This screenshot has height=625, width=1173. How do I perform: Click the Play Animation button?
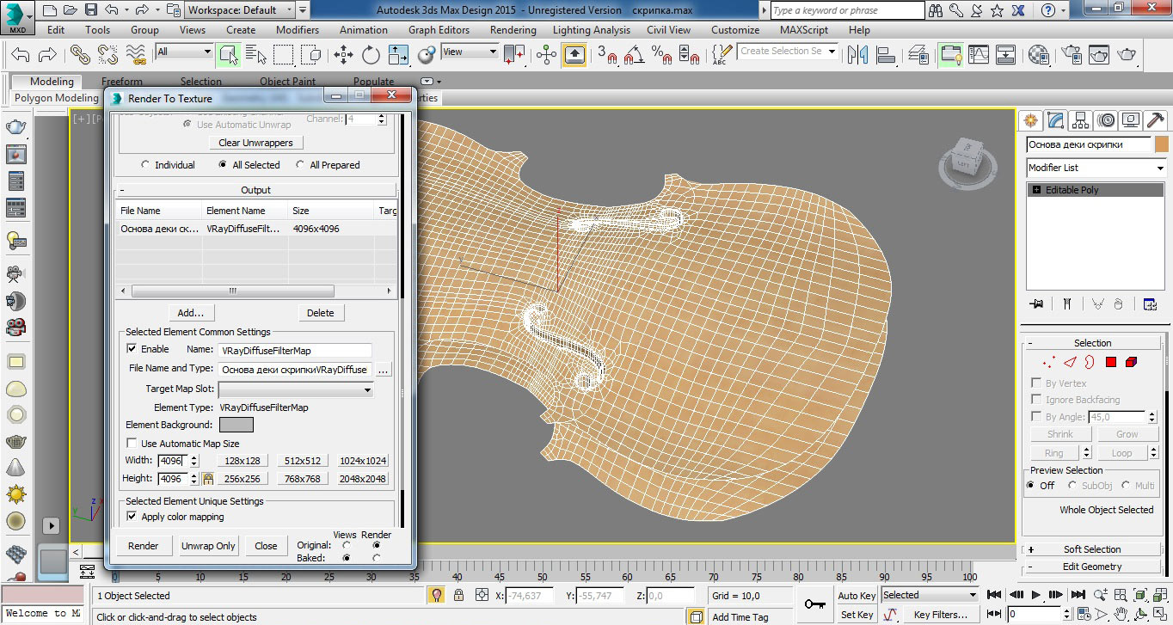click(x=1036, y=594)
